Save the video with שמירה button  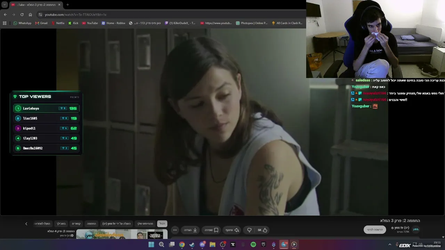click(211, 230)
